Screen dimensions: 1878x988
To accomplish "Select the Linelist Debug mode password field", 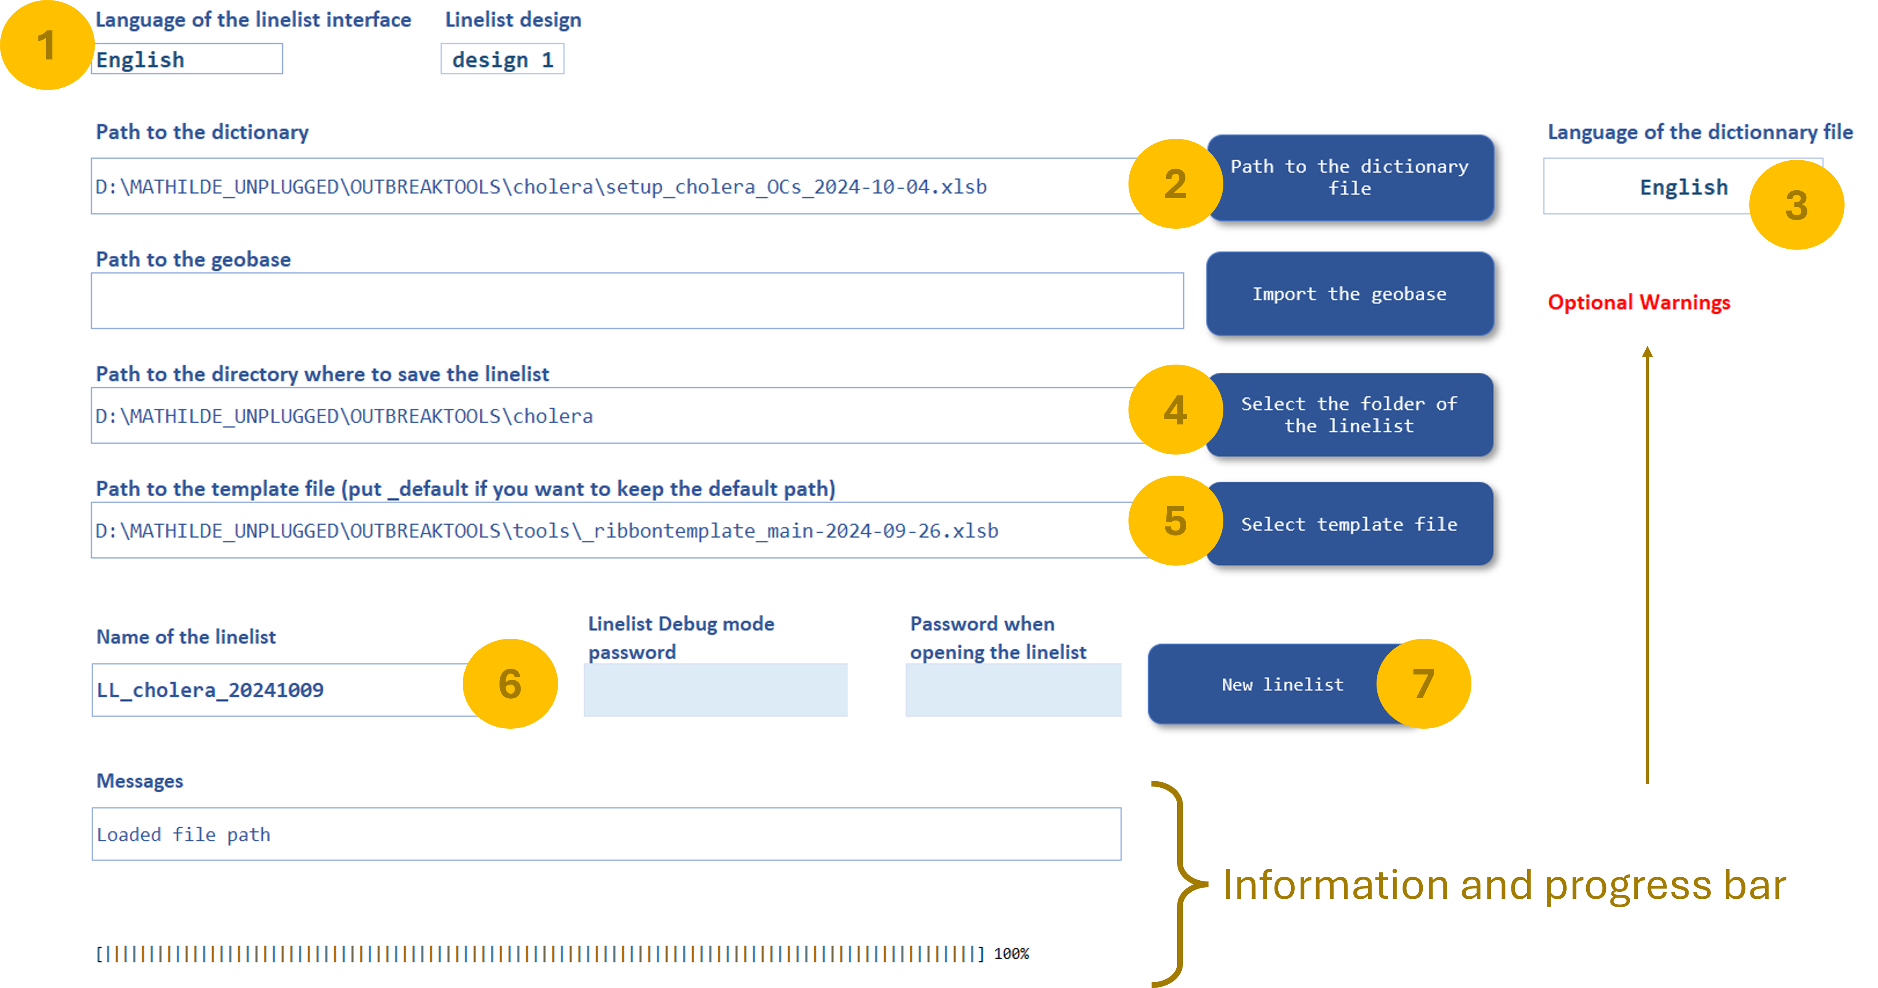I will pos(715,690).
